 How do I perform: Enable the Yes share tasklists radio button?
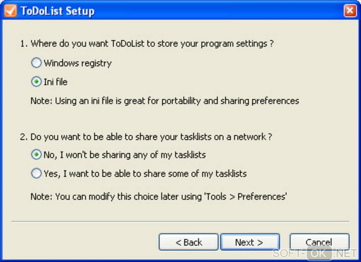pyautogui.click(x=36, y=173)
